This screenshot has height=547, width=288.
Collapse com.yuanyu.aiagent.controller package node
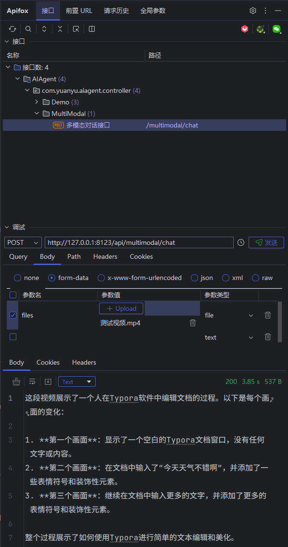[x=27, y=90]
